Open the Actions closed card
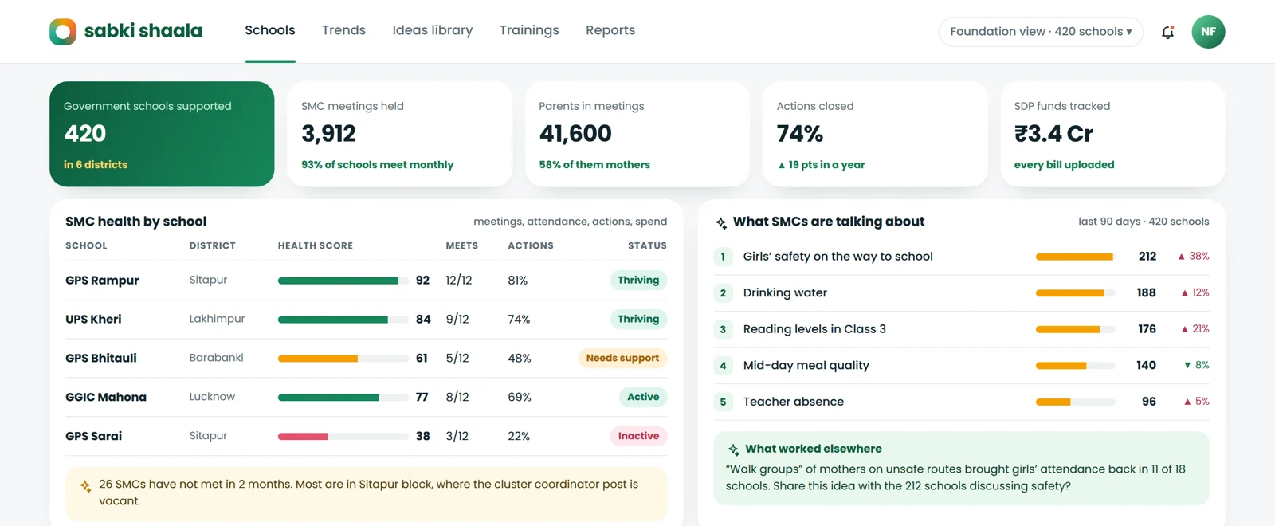The width and height of the screenshot is (1275, 526). pos(875,134)
